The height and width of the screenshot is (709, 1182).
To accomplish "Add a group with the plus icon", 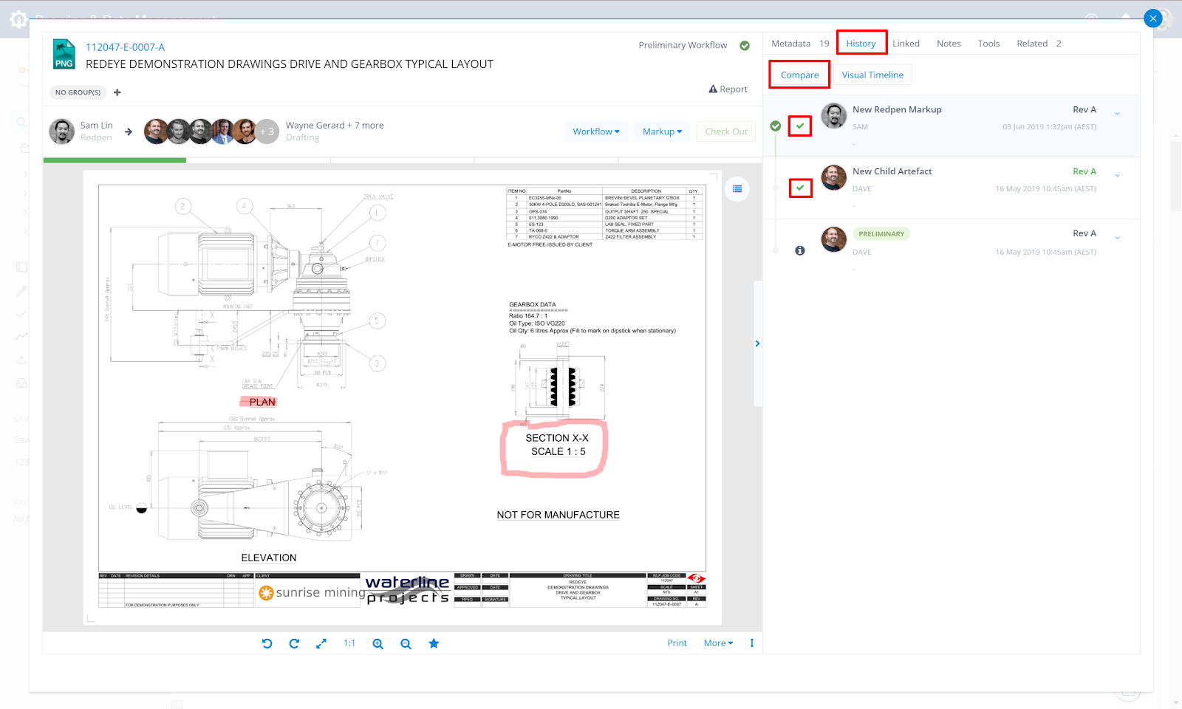I will click(x=117, y=92).
